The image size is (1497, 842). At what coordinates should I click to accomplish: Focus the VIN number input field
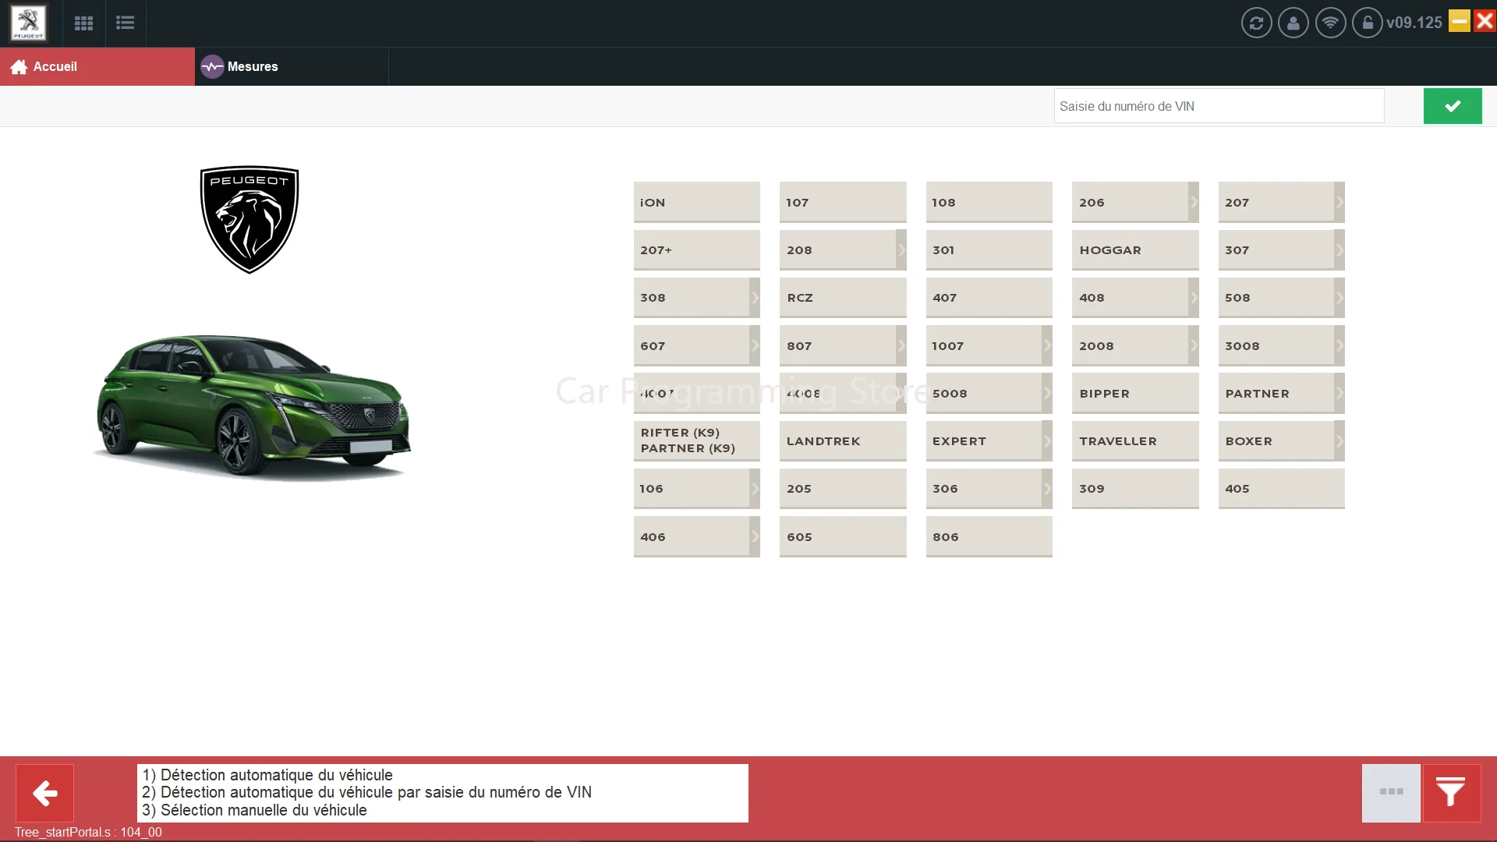click(1219, 106)
